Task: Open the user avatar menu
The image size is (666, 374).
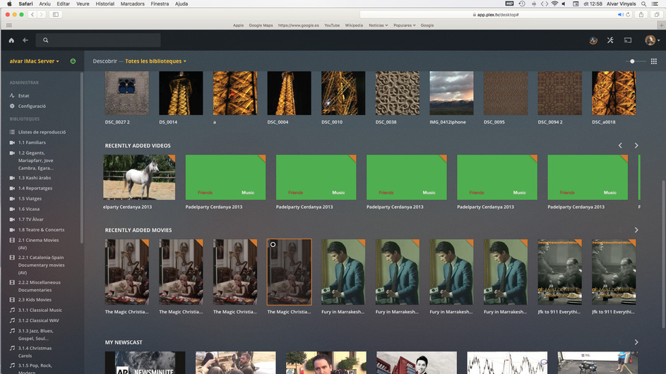Action: [x=652, y=40]
